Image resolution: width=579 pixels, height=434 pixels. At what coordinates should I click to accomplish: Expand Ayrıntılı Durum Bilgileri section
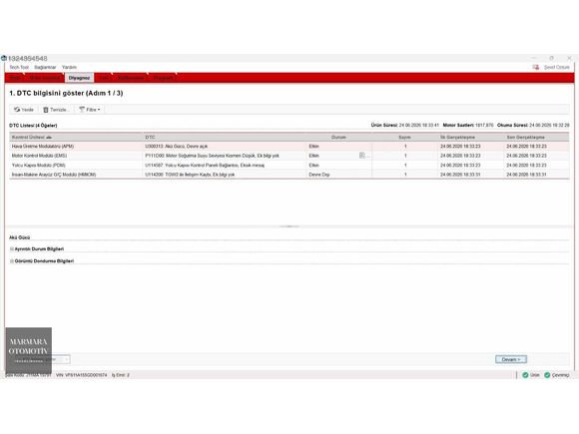click(x=12, y=249)
